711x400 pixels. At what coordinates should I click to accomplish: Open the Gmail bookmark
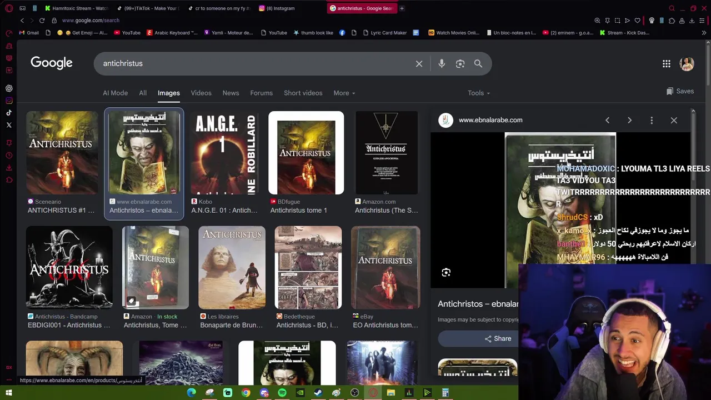(x=29, y=33)
